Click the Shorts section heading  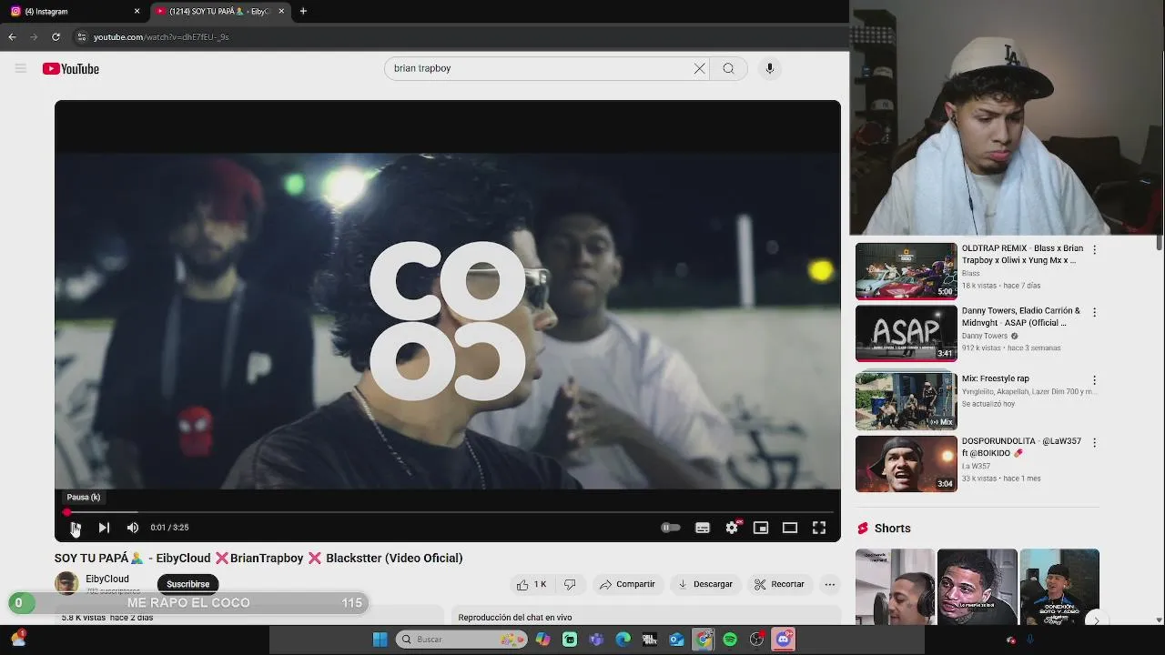pyautogui.click(x=884, y=529)
